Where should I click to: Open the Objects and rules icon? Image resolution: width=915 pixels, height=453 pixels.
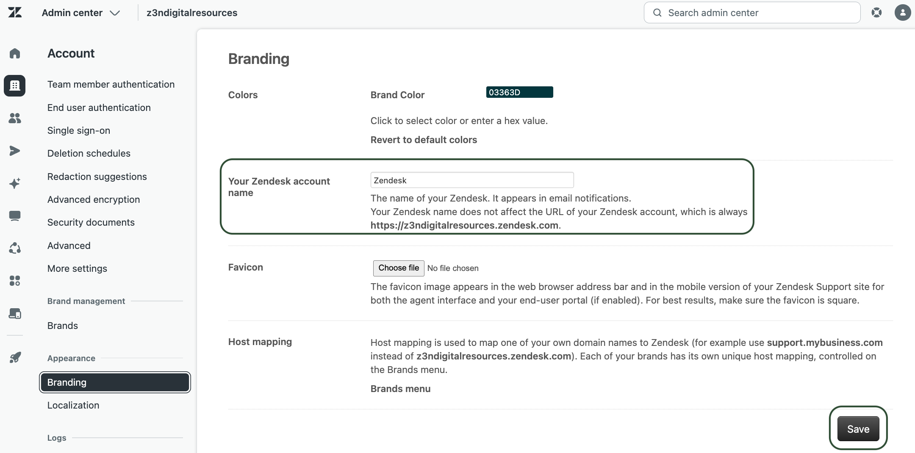point(15,248)
